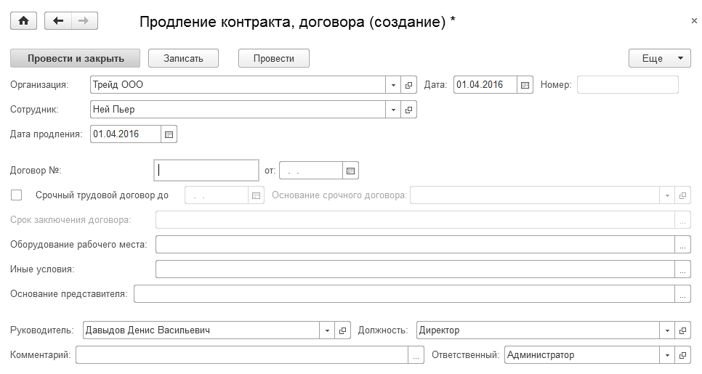The width and height of the screenshot is (702, 374).
Task: Open ellipsis selector for Оборудование рабочего места
Action: [682, 245]
